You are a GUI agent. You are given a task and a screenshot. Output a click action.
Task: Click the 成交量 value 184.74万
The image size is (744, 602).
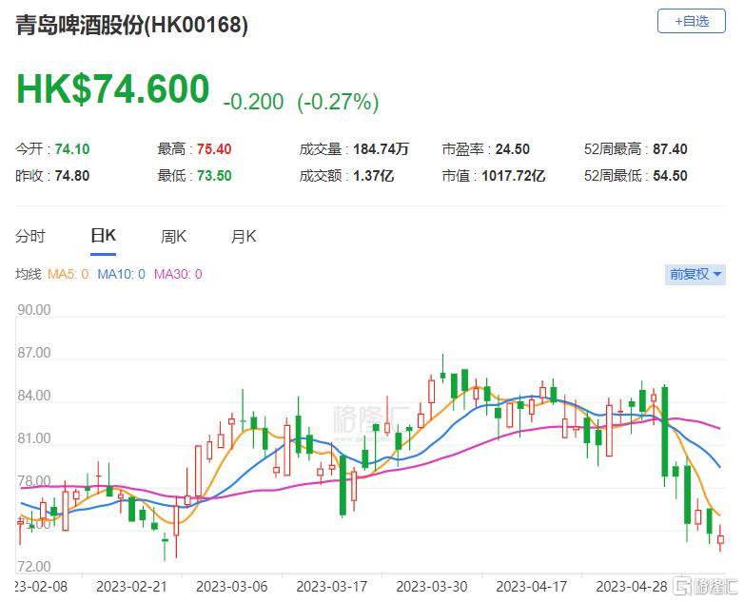click(381, 149)
